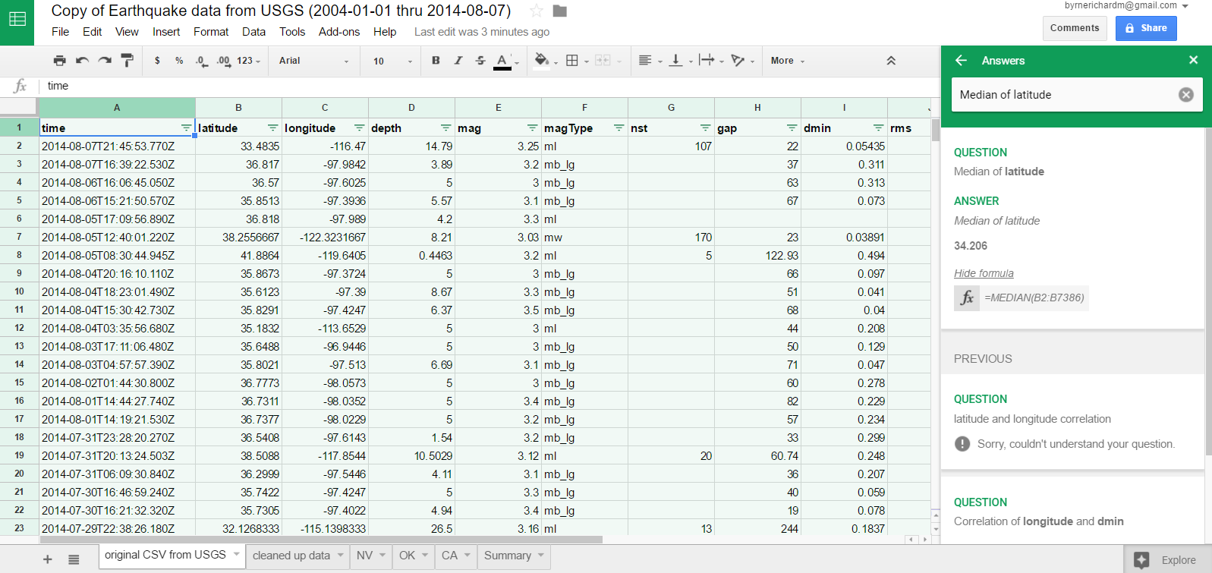
Task: Toggle bold formatting
Action: coord(436,61)
